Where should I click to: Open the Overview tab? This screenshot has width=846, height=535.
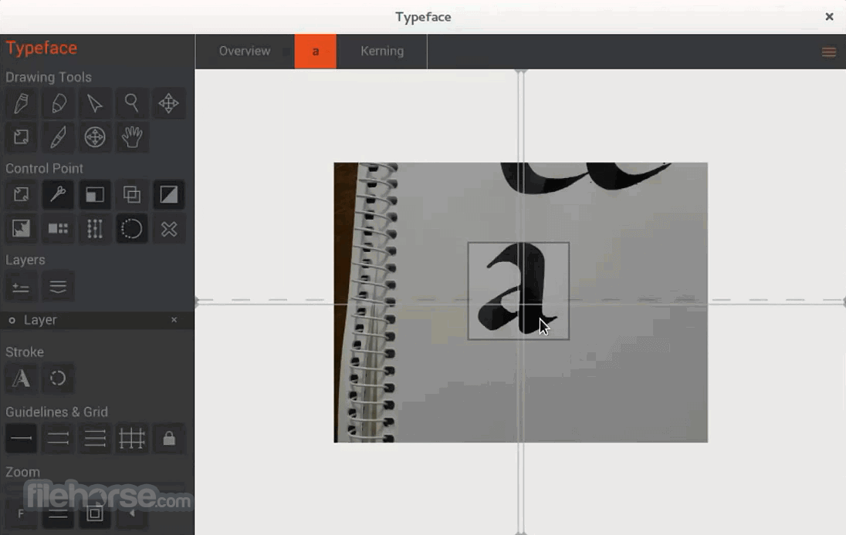coord(244,51)
